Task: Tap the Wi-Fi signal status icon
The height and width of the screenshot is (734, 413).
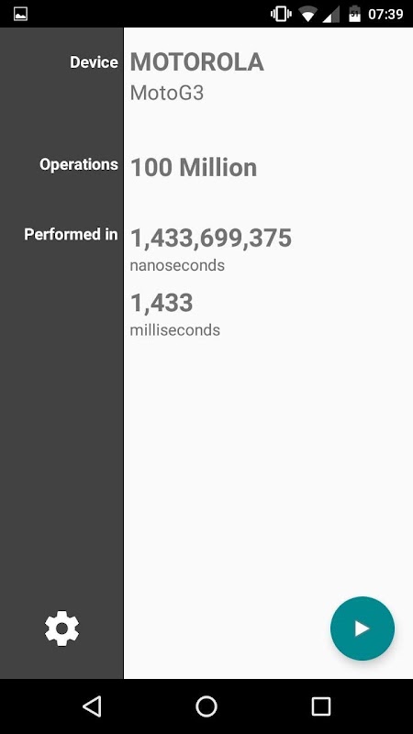Action: point(307,15)
